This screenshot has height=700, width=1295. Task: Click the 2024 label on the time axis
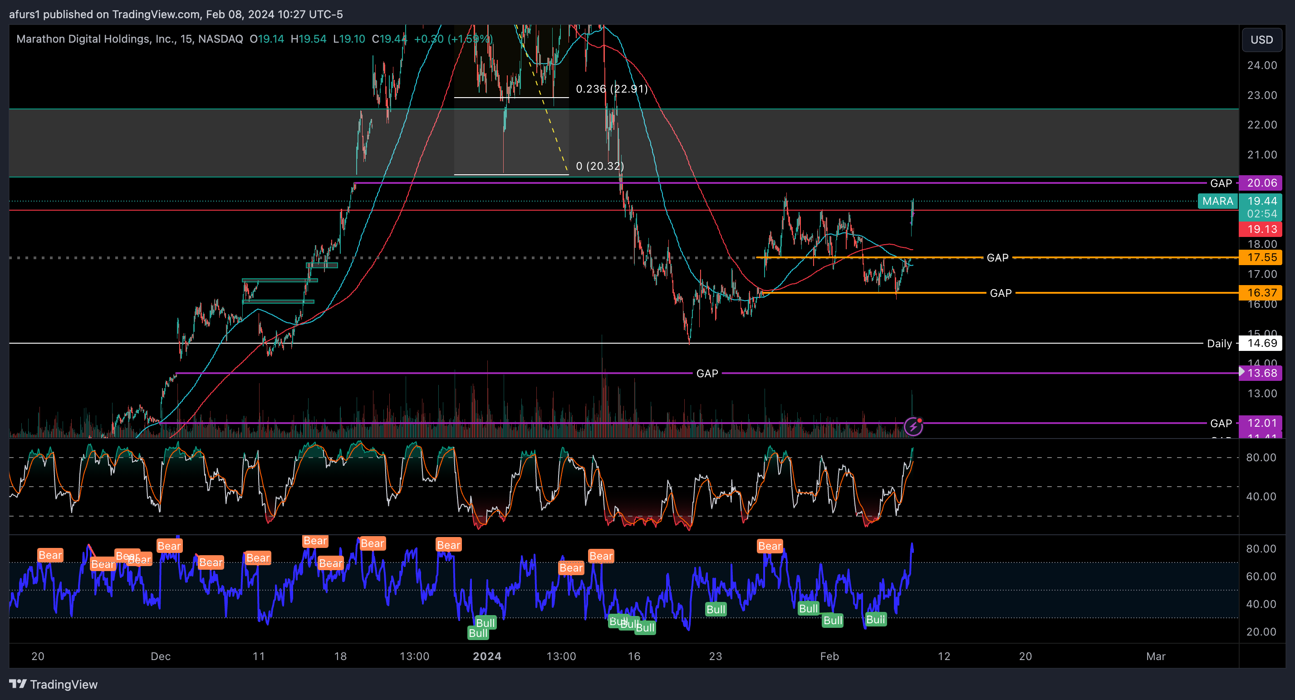click(x=486, y=656)
